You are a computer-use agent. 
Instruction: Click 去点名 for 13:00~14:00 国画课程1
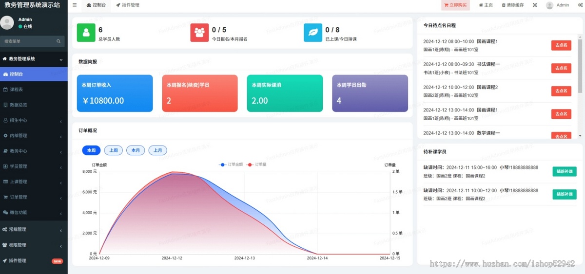[561, 114]
